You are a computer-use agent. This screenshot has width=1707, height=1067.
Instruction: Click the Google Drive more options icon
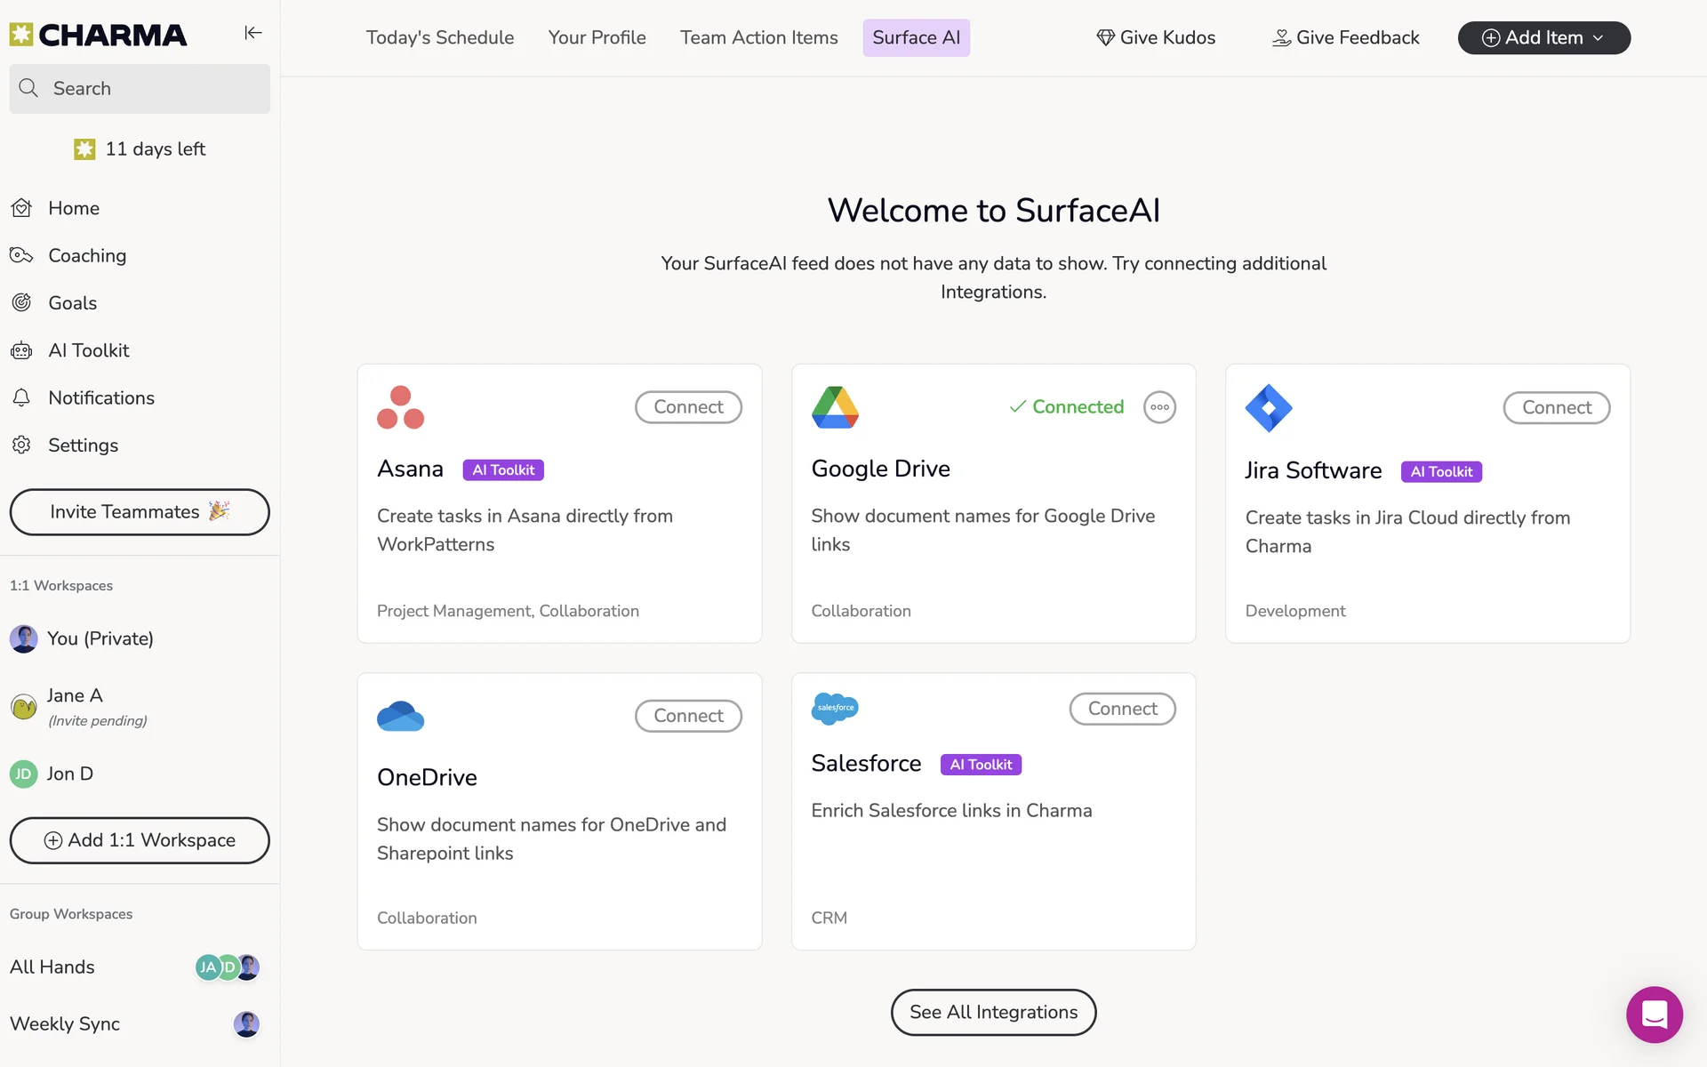(1159, 407)
